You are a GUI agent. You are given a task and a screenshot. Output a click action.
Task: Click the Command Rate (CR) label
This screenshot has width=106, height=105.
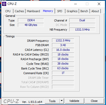36,73
